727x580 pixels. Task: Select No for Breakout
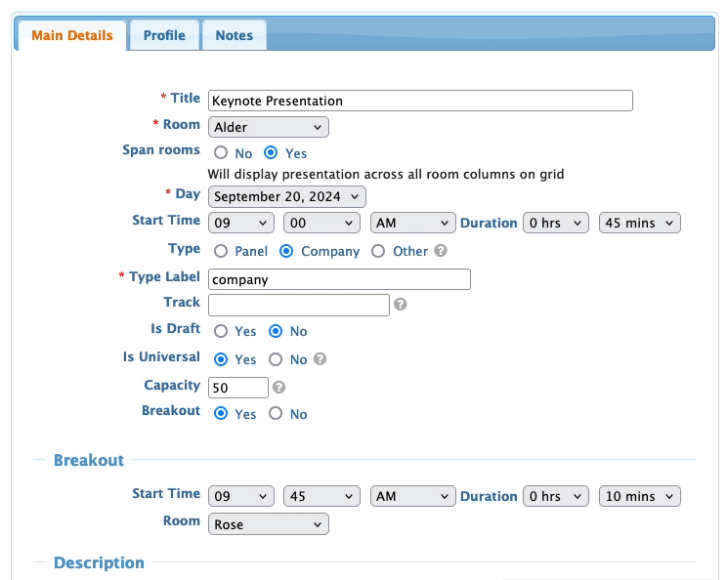point(276,414)
